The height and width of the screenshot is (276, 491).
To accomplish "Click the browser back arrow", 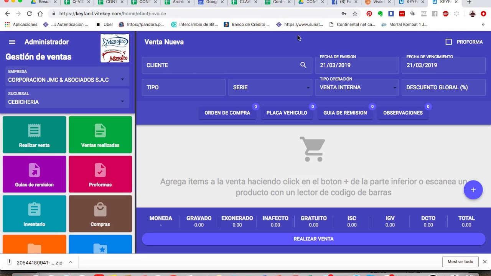I will click(7, 14).
